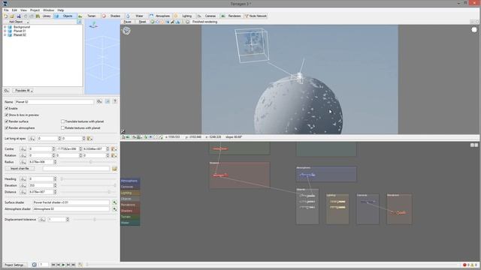481x270 pixels.
Task: Open the File menu
Action: (x=6, y=10)
